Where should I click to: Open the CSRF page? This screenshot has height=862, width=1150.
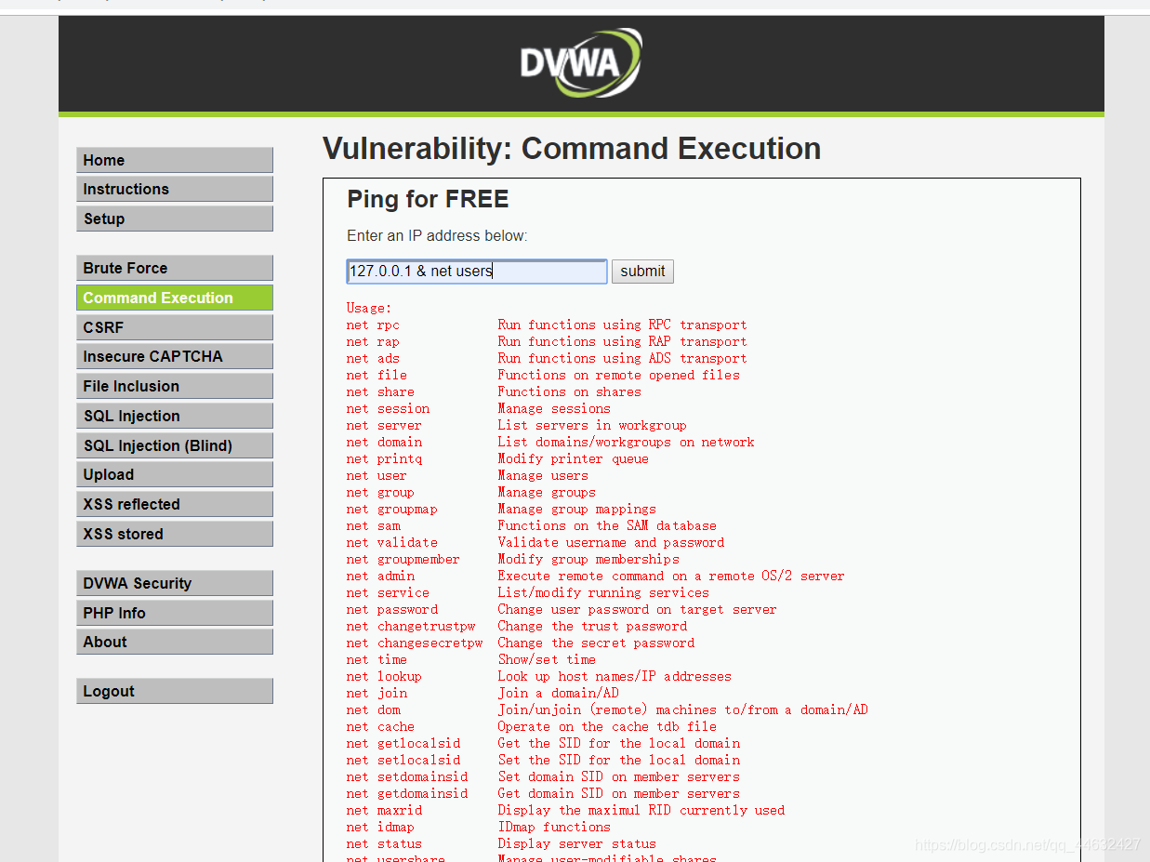[x=175, y=327]
